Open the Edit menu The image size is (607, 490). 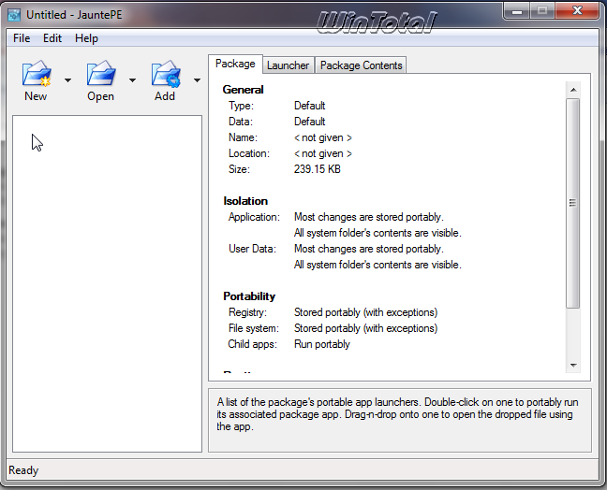coord(52,38)
